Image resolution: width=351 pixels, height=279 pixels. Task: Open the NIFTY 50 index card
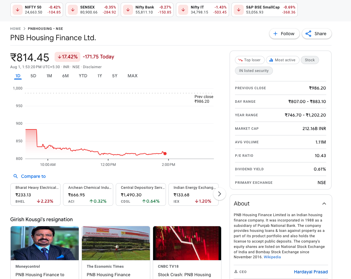(x=37, y=10)
